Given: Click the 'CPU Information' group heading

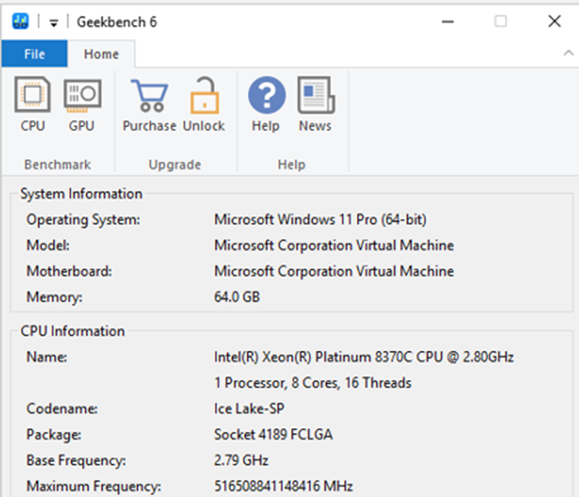Looking at the screenshot, I should [72, 332].
